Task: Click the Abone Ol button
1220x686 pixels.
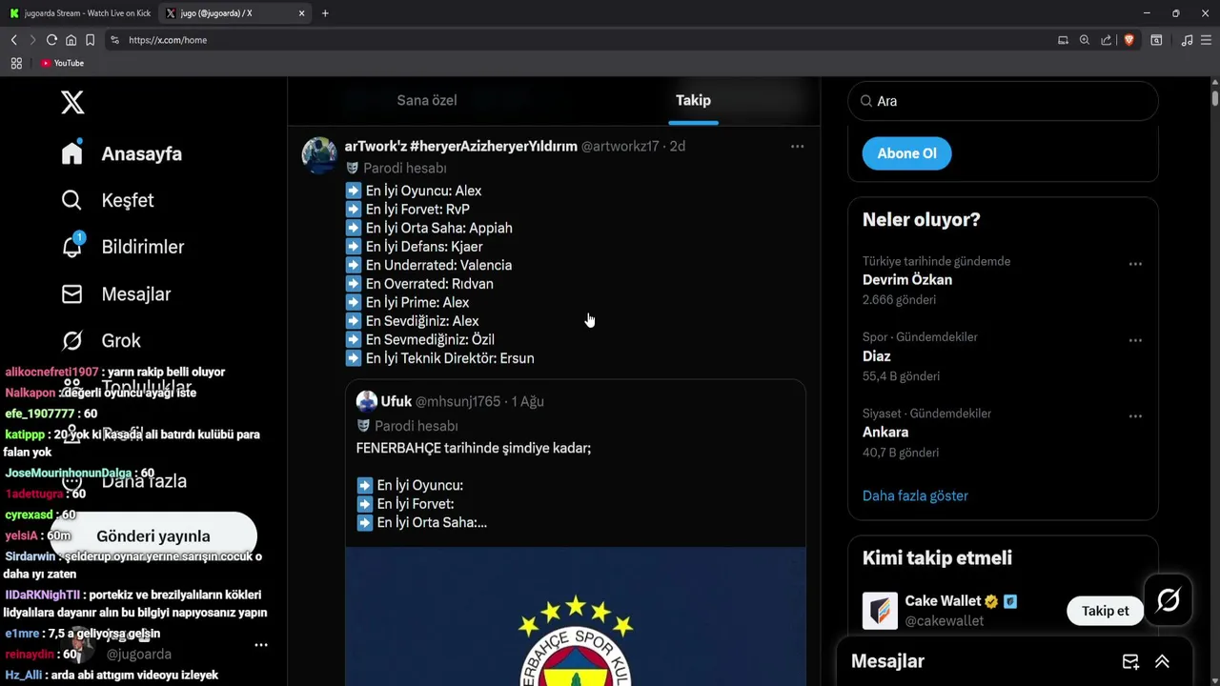Action: click(x=906, y=153)
